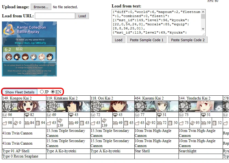
Task: Click the Lv icon for Yuudachi
Action: coord(181,115)
